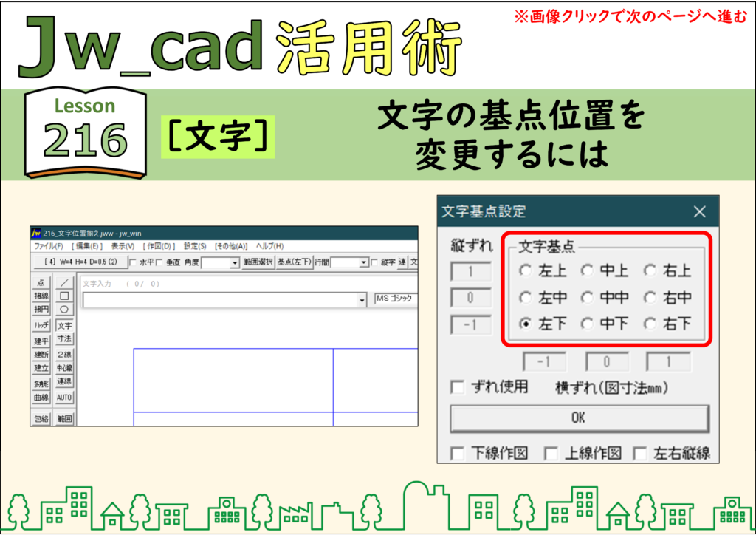
Task: Select the 接線 tangent line tool
Action: (x=41, y=296)
